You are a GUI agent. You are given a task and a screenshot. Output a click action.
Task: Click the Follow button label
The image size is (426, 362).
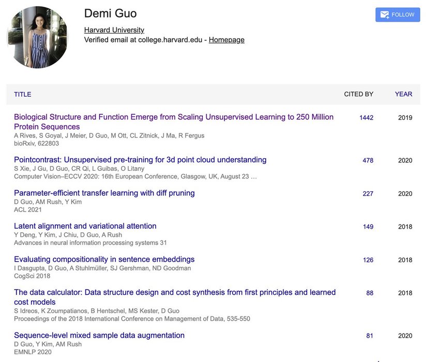(403, 15)
